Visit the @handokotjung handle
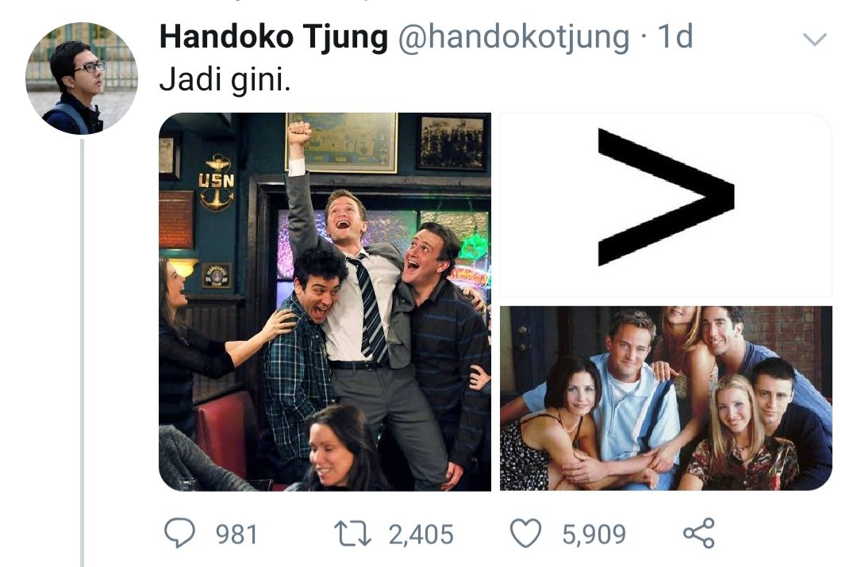 pos(513,38)
